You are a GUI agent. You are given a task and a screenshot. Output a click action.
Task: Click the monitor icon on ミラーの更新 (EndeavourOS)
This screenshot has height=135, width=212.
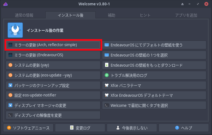point(10,55)
